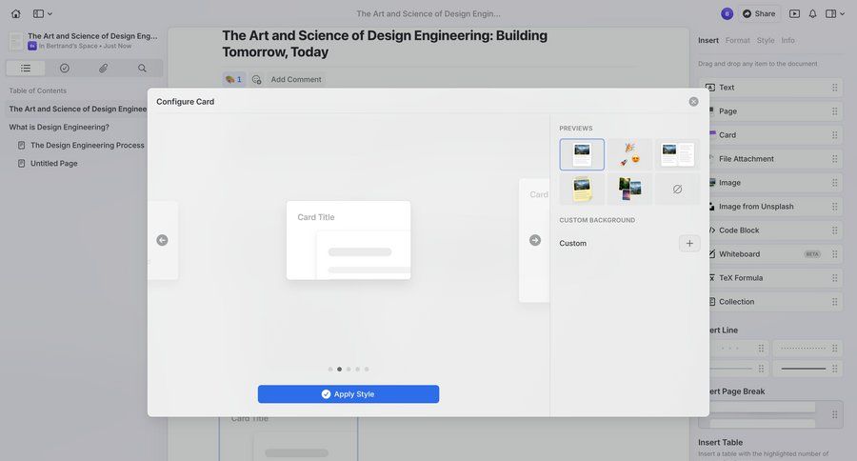The width and height of the screenshot is (857, 461).
Task: Choose the two-column image preview thumbnail
Action: [x=677, y=154]
